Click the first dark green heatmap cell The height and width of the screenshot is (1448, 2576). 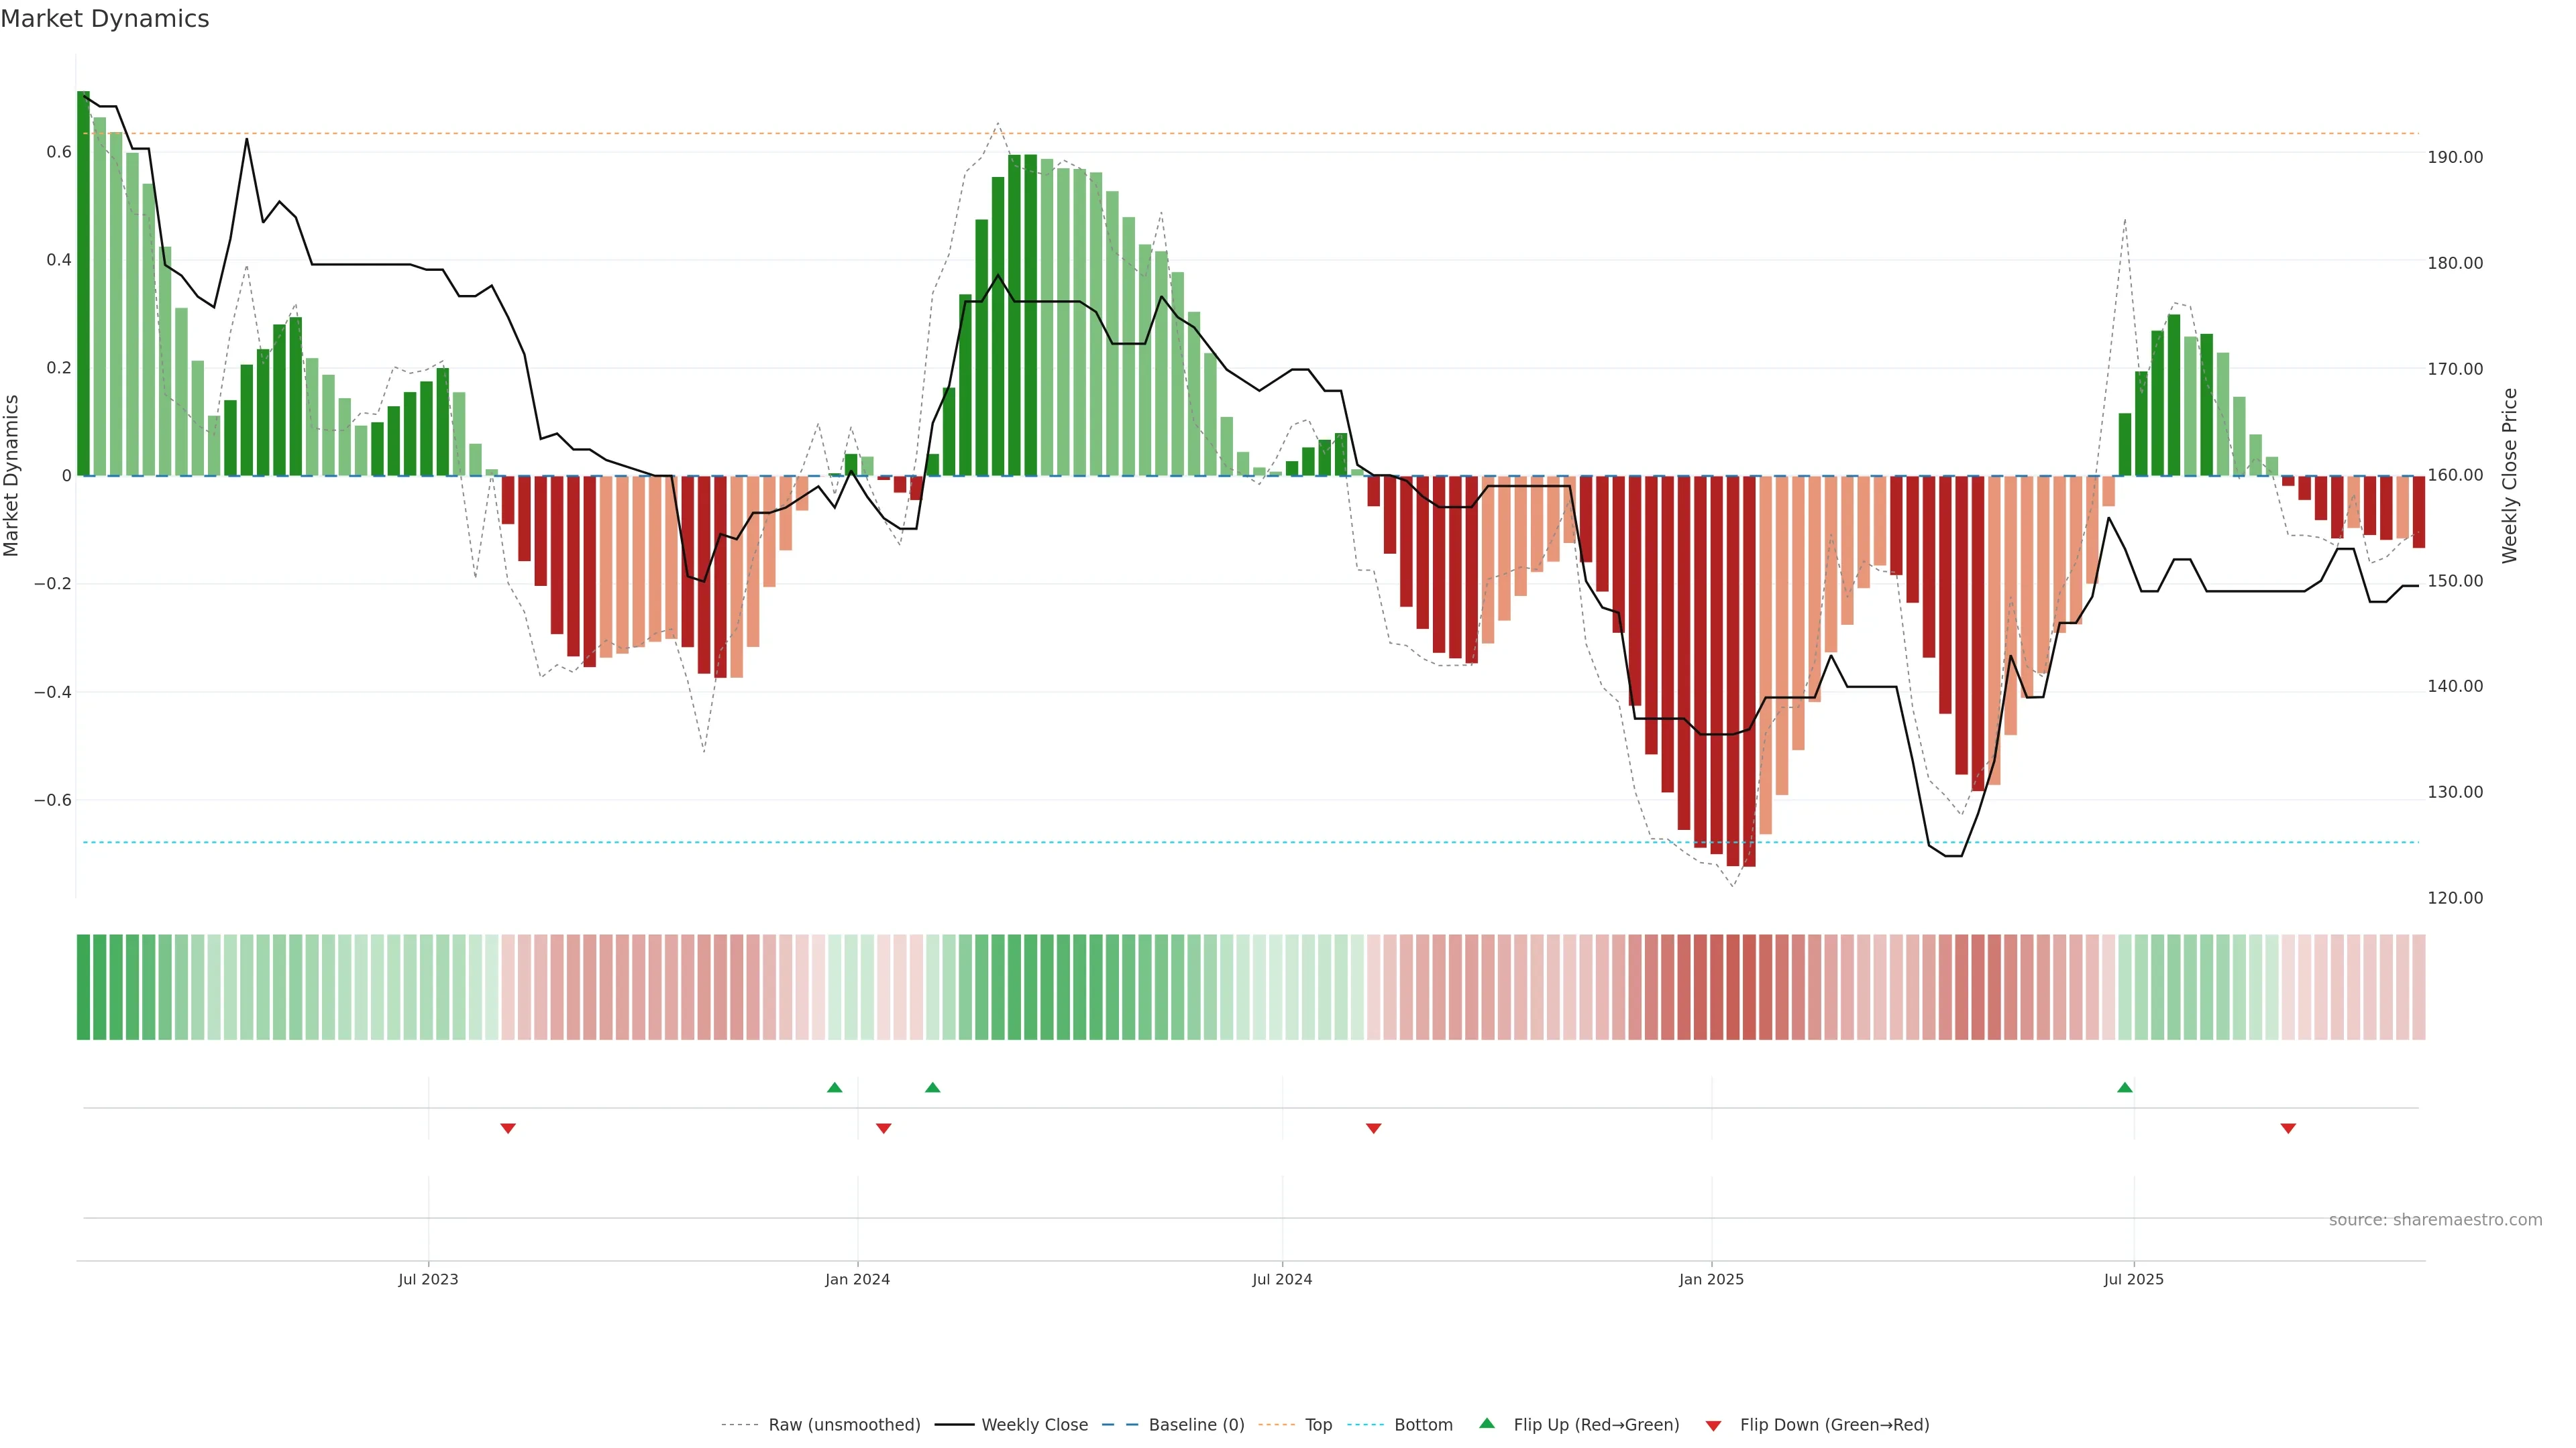(x=83, y=986)
